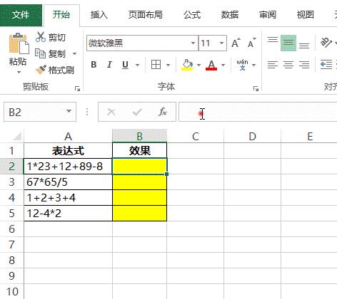Switch to the 插入 tab
Viewport: 337px width, 299px height.
[99, 15]
